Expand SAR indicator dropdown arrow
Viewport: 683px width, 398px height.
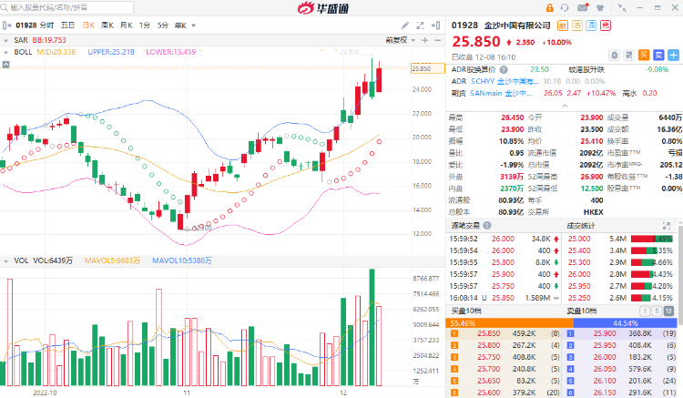click(5, 40)
